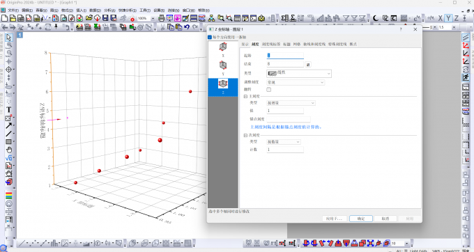
Task: Print the graph with the printer icon
Action: (162, 18)
